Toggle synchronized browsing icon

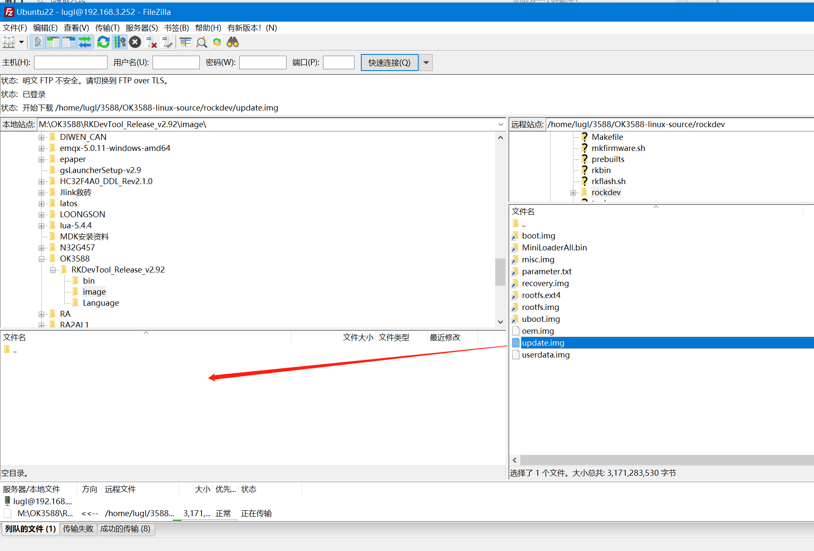pos(217,42)
